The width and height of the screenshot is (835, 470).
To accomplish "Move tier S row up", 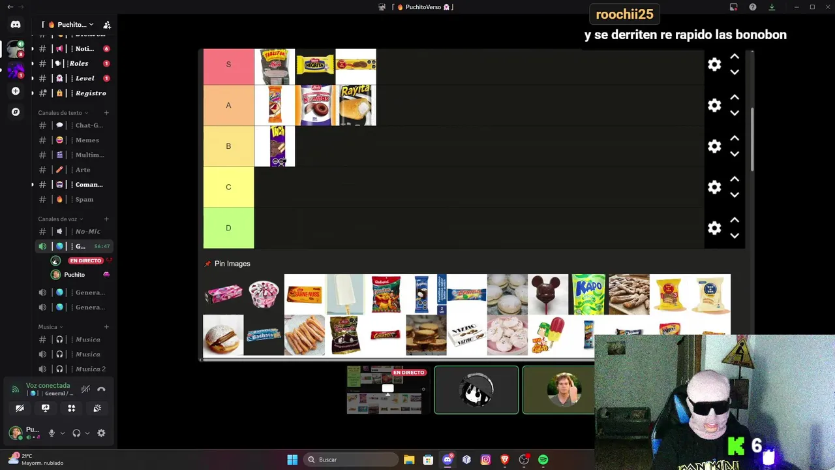I will [735, 57].
